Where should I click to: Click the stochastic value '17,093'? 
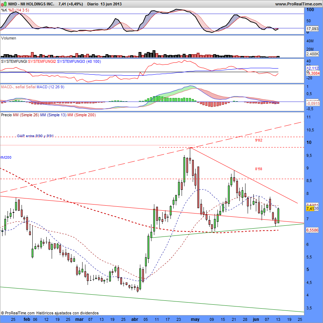(312, 29)
